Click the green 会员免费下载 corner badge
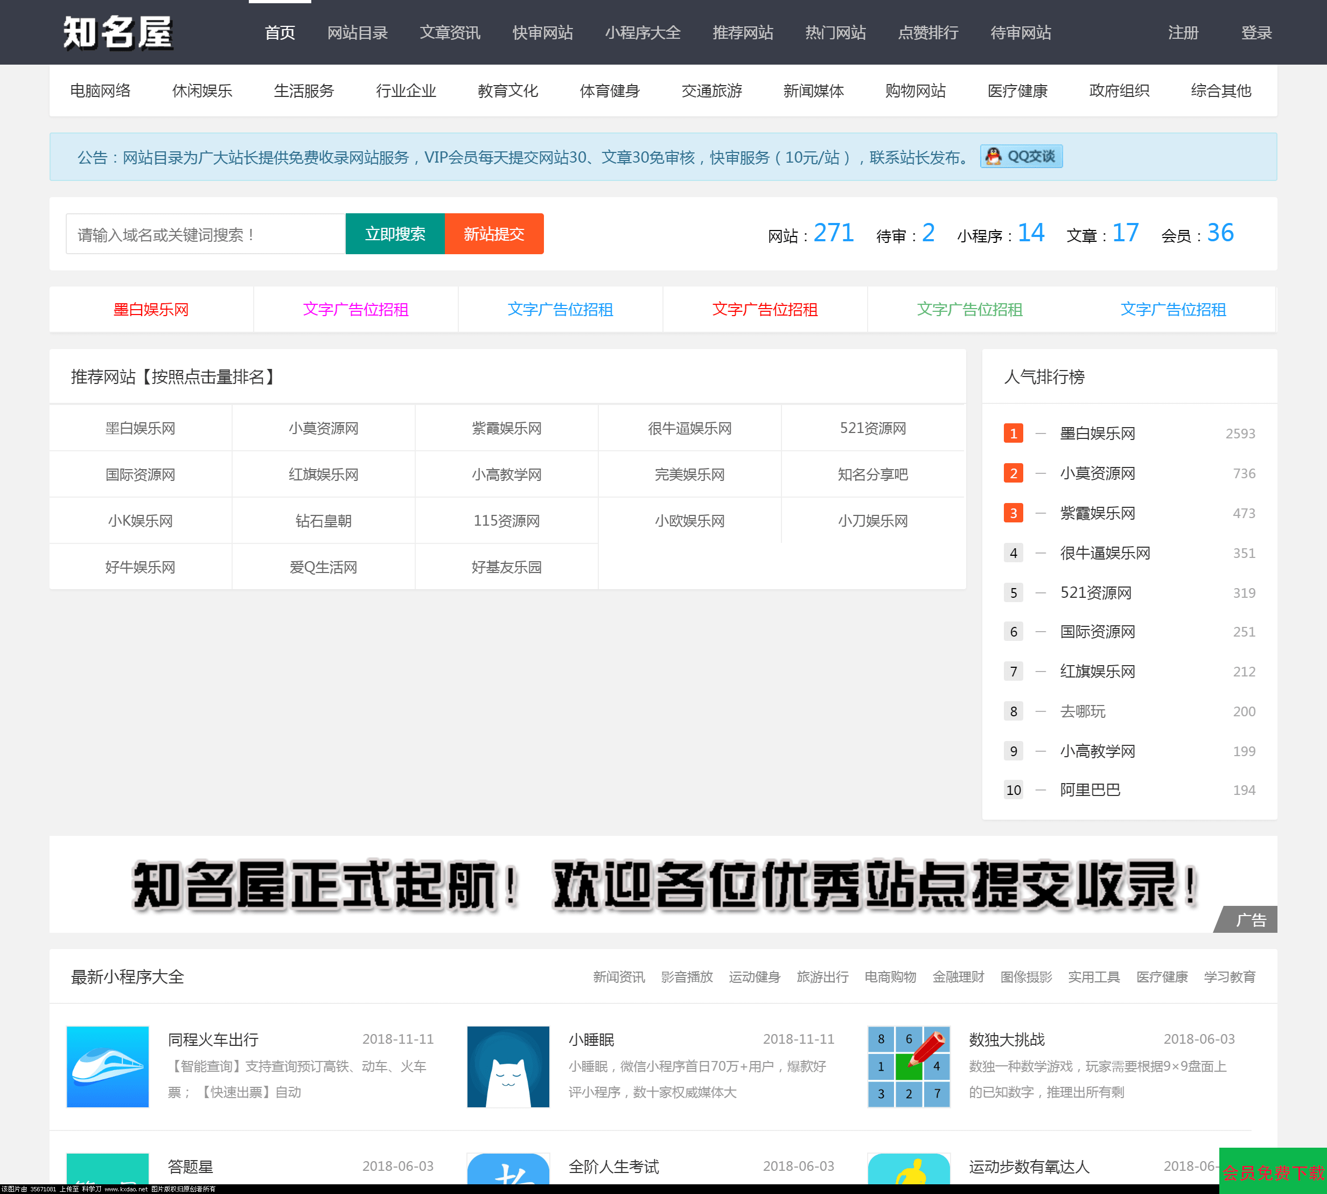 (1273, 1172)
